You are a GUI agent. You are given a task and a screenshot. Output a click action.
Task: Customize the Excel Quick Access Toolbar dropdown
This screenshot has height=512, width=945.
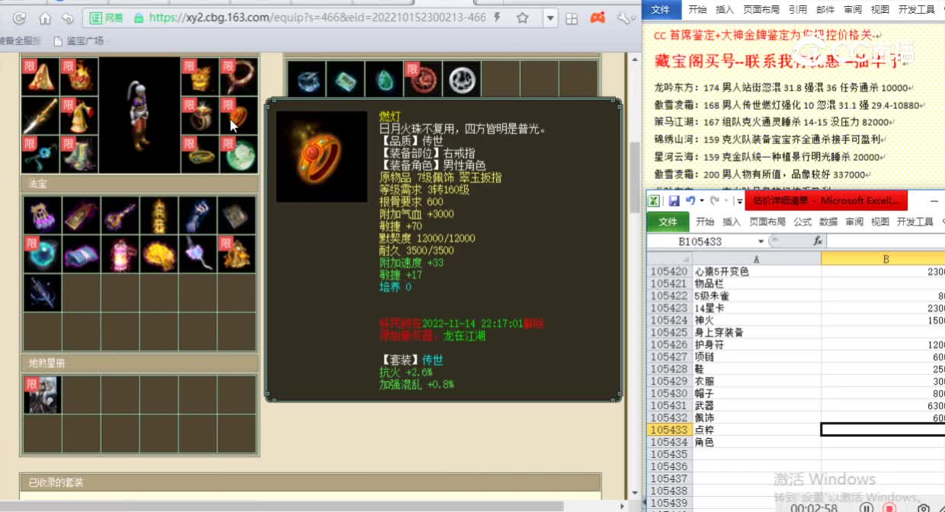(740, 201)
